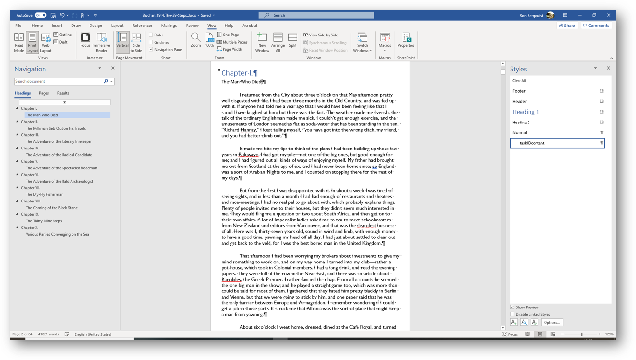Image resolution: width=636 pixels, height=360 pixels.
Task: Open the Pages tab in Navigation pane
Action: pos(44,93)
